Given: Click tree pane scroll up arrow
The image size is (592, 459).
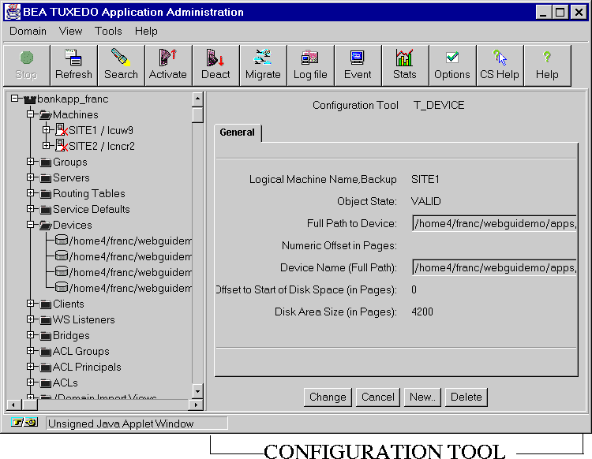Looking at the screenshot, I should [x=197, y=99].
